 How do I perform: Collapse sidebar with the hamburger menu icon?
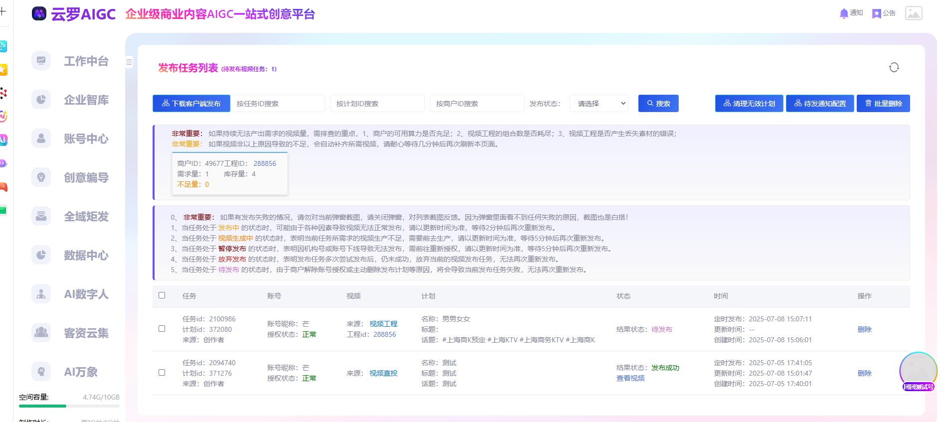click(129, 62)
